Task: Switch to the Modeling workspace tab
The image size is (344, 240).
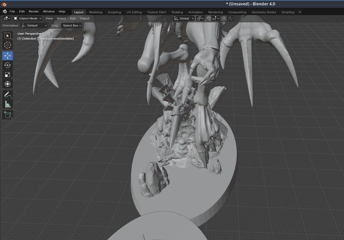Action: coord(96,12)
